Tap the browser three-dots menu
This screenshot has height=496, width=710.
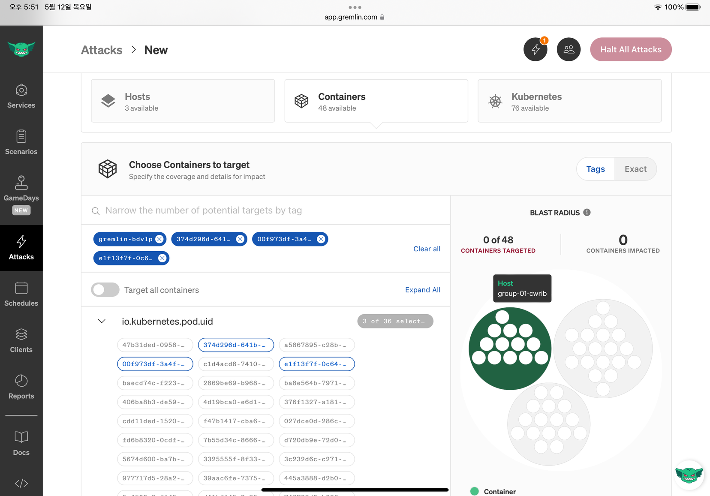click(355, 7)
